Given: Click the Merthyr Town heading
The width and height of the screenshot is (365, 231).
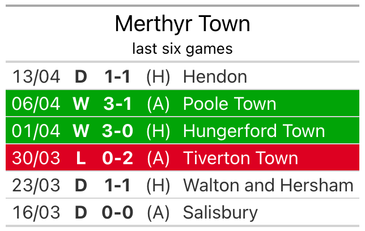Looking at the screenshot, I should pyautogui.click(x=182, y=24).
